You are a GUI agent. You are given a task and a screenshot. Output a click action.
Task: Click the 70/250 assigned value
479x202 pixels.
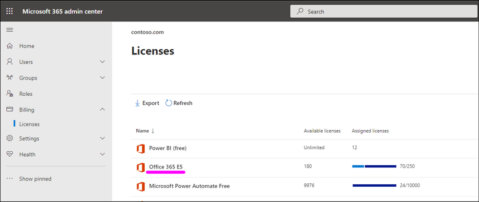pos(407,166)
